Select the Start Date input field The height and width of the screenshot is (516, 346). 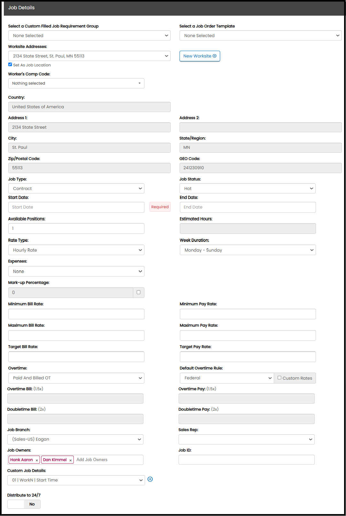(x=76, y=207)
